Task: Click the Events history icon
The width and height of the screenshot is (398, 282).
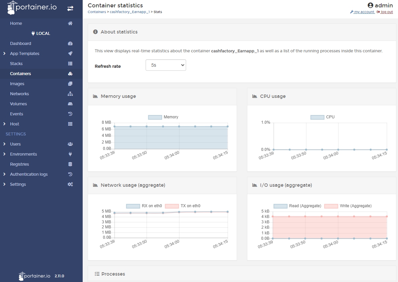Action: click(x=70, y=114)
